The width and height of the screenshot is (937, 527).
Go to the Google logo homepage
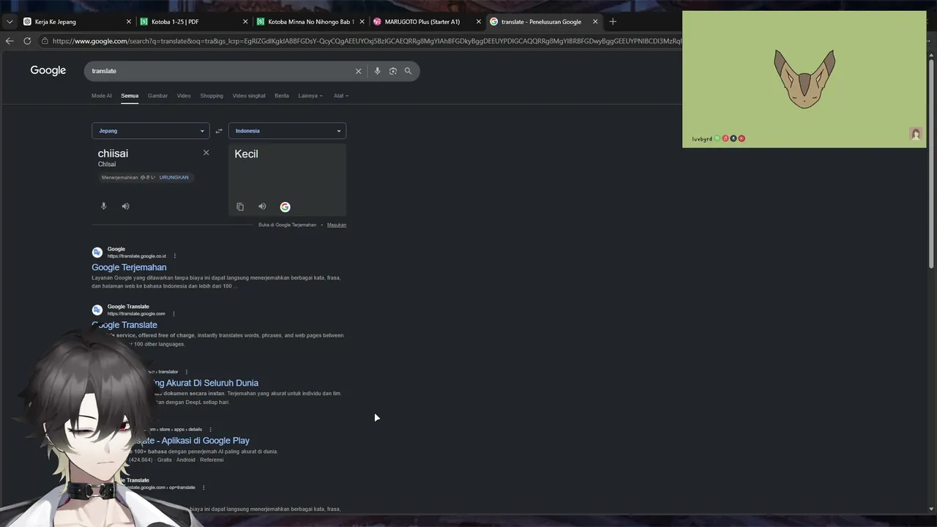(48, 70)
